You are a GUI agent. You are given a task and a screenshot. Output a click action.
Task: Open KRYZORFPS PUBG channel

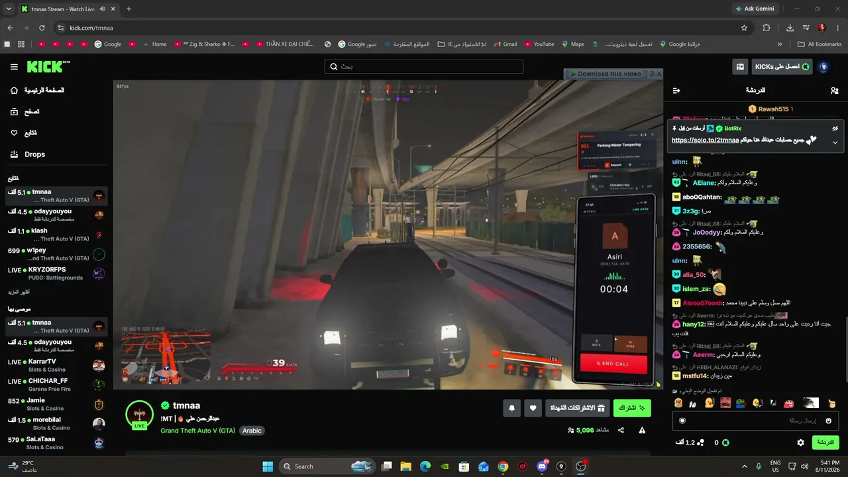pos(56,274)
